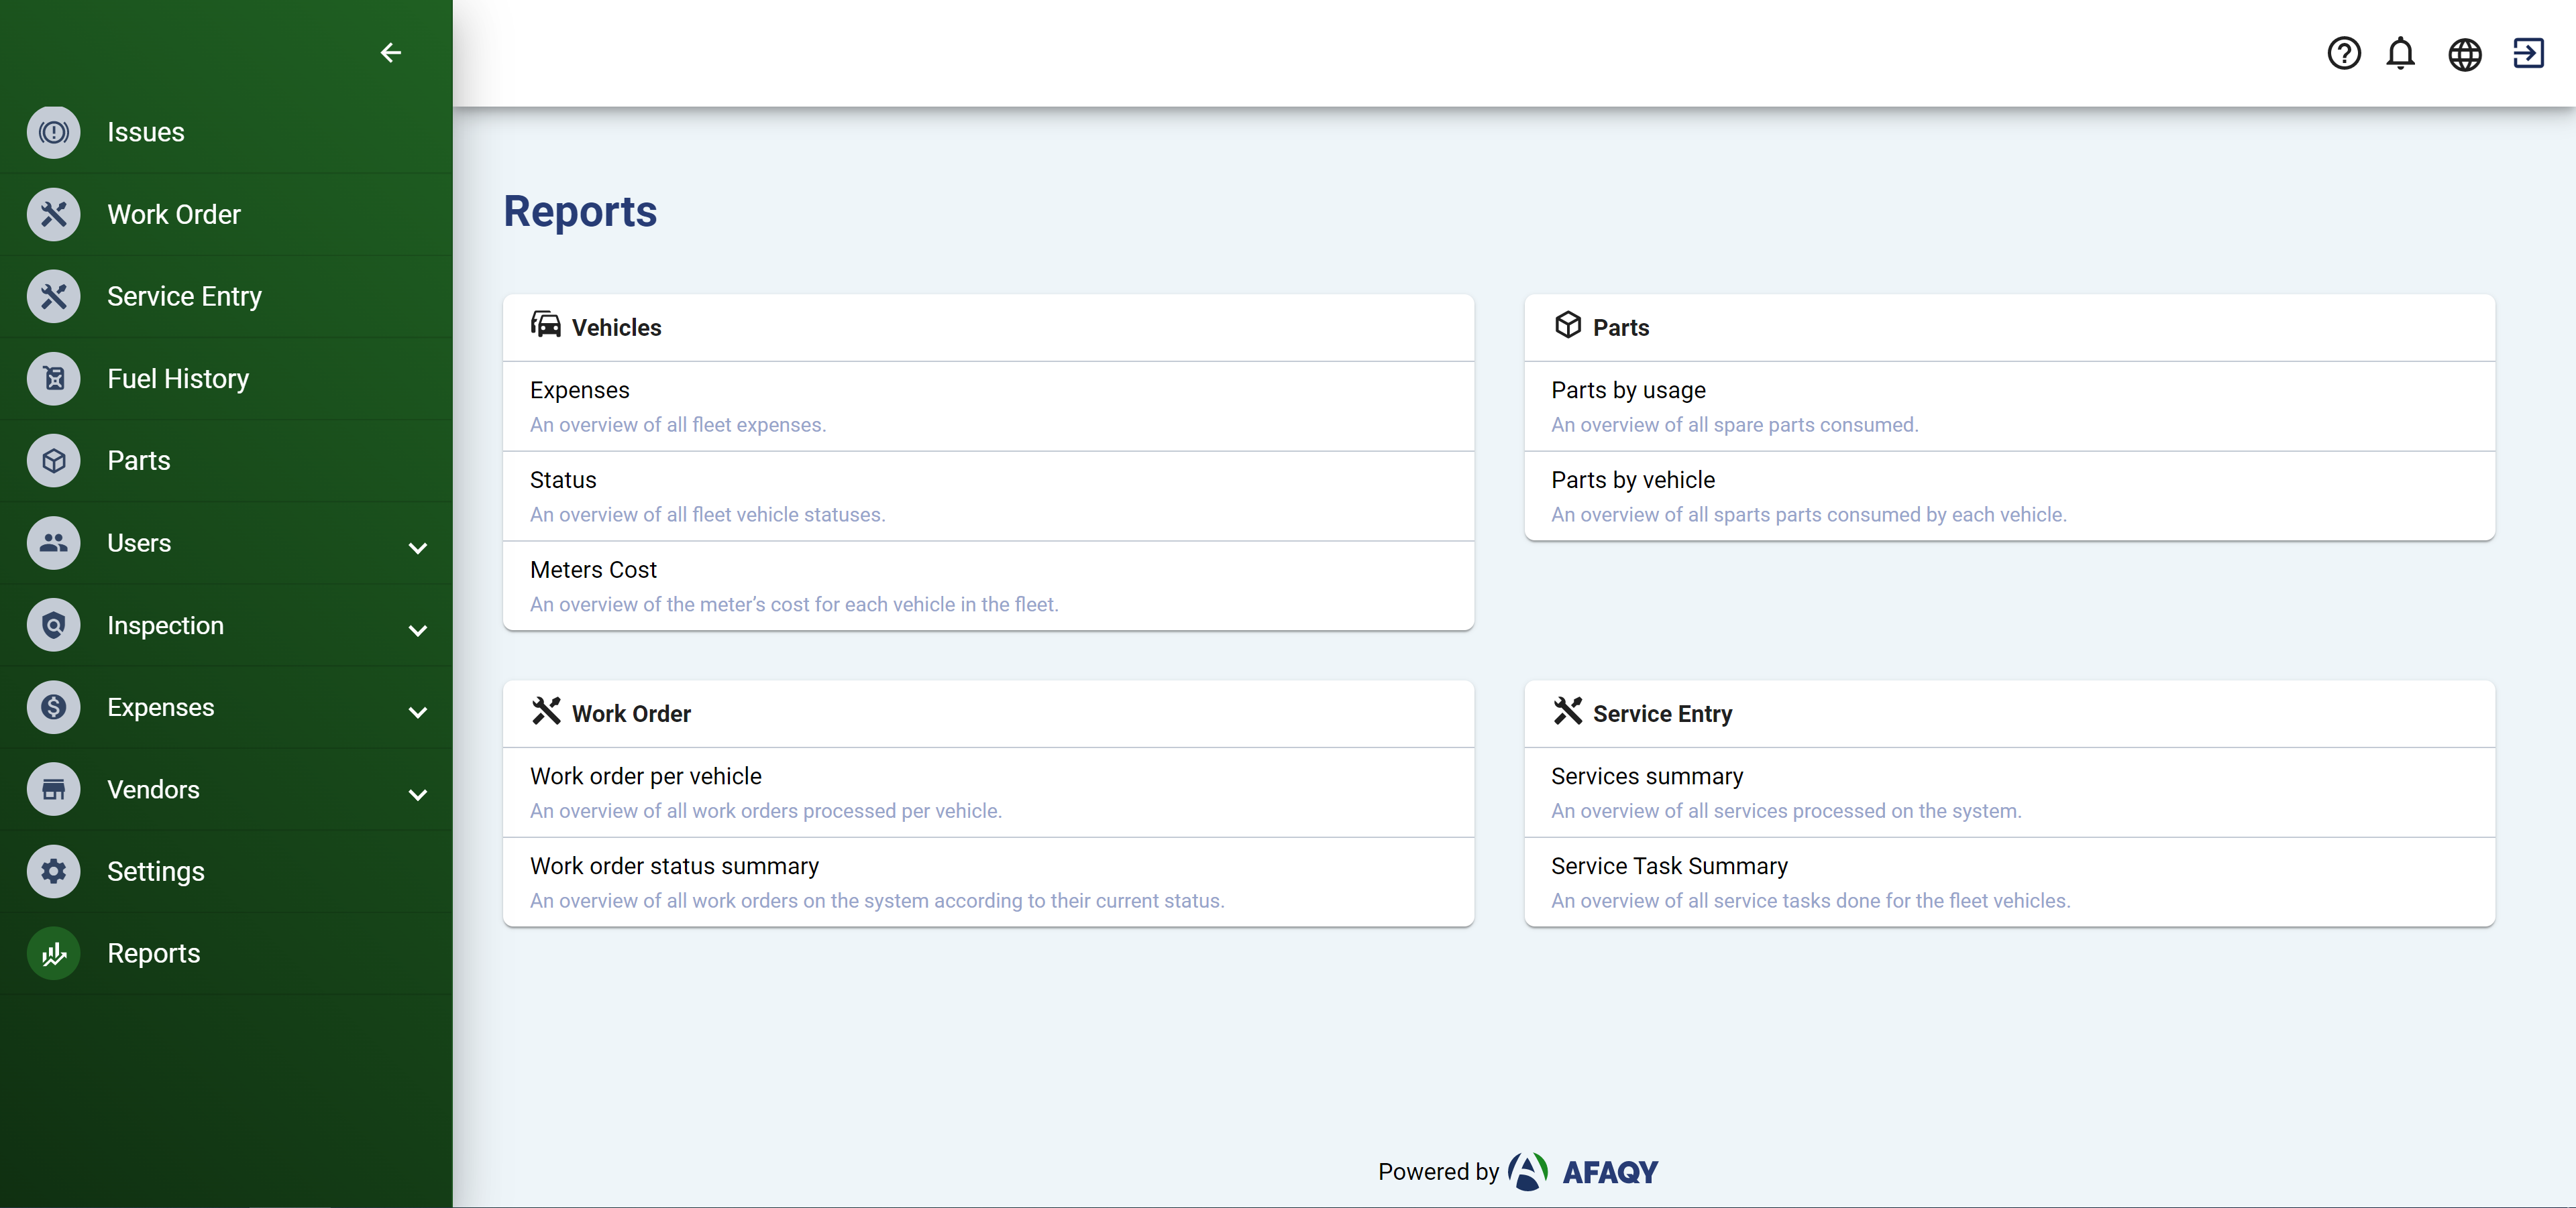
Task: Select Reports menu label in sidebar
Action: point(154,953)
